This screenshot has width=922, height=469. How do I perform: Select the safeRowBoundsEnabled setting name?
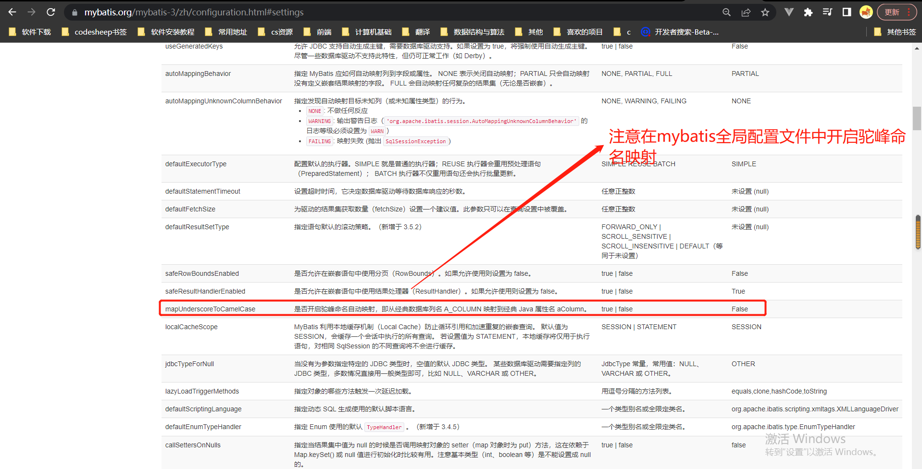[x=202, y=273]
